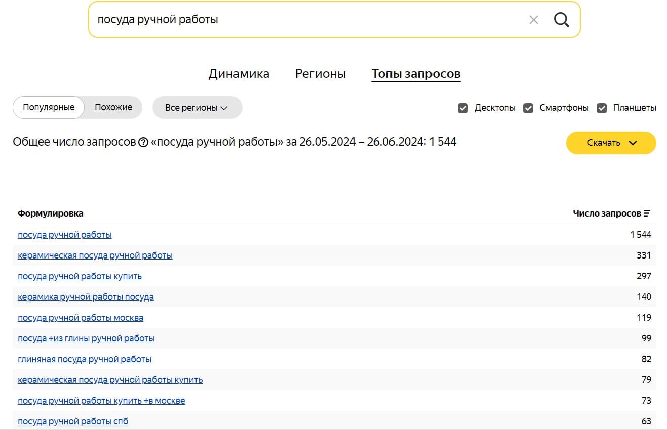Click the count value 73
This screenshot has width=667, height=430.
click(646, 401)
